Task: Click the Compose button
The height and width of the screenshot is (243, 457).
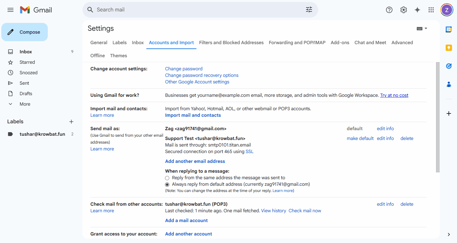Action: tap(25, 32)
